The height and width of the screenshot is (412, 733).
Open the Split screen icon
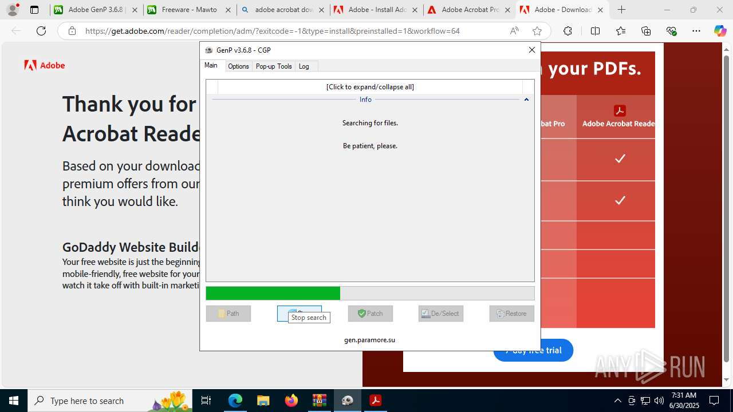(595, 31)
